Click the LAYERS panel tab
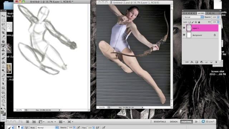This screenshot has width=229, height=129. tap(201, 13)
